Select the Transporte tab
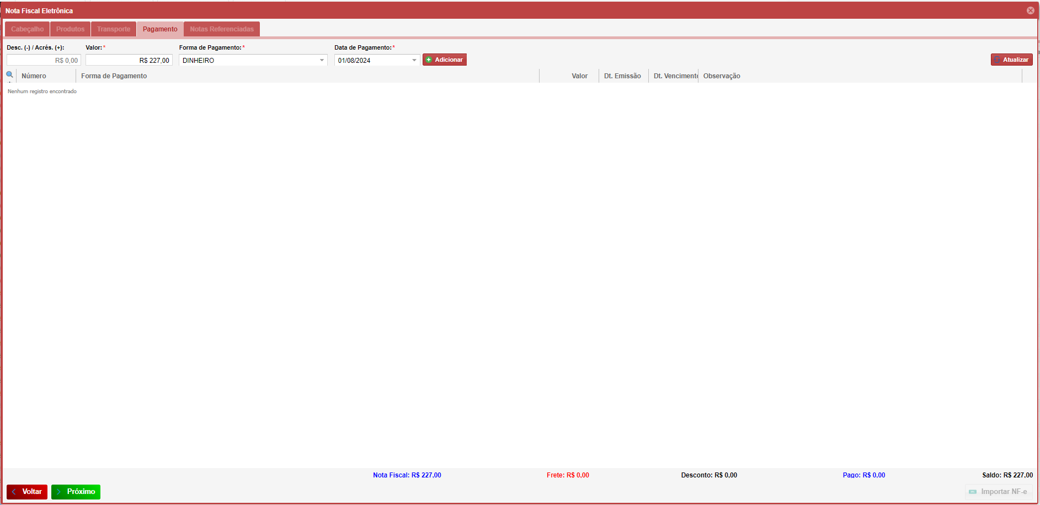 pos(114,29)
